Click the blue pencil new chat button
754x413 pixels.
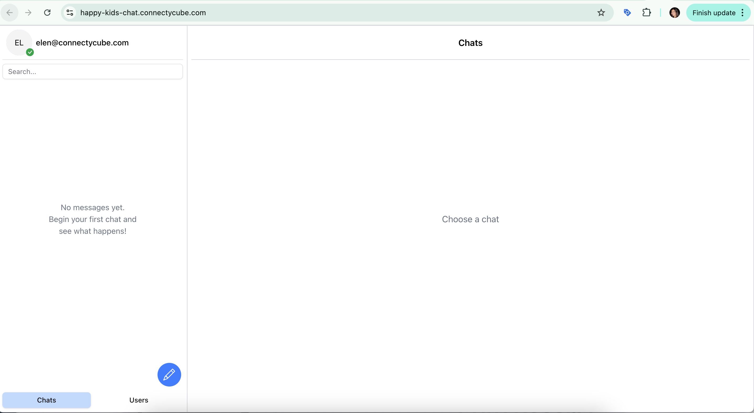[x=169, y=375]
